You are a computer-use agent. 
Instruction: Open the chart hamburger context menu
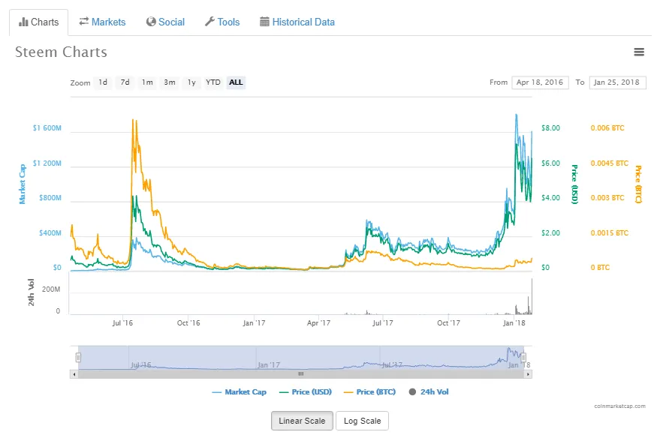point(638,52)
